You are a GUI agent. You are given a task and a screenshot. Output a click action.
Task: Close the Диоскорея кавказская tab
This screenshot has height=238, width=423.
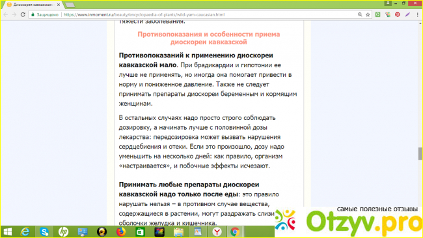coord(59,5)
